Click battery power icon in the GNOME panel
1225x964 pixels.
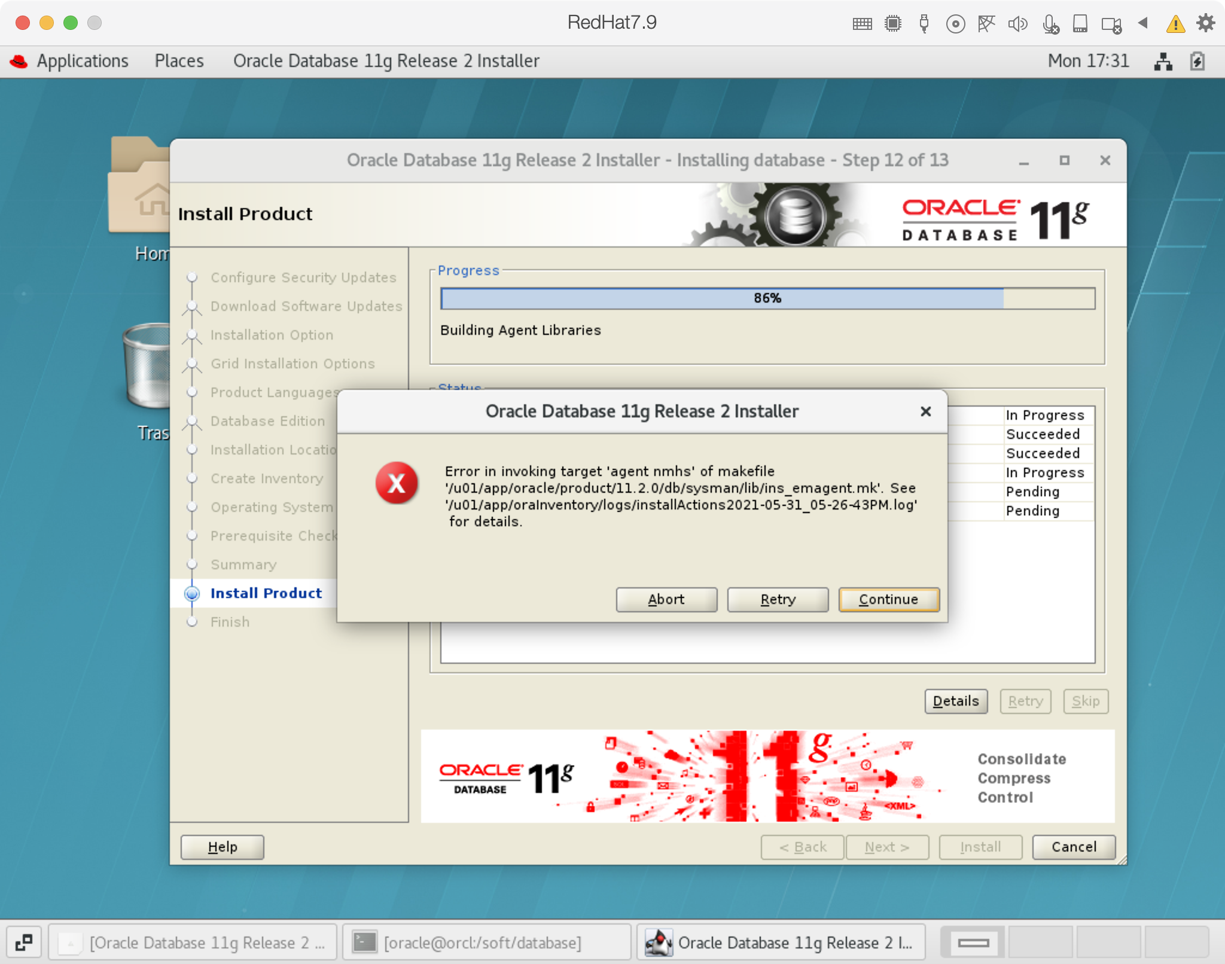(1197, 61)
